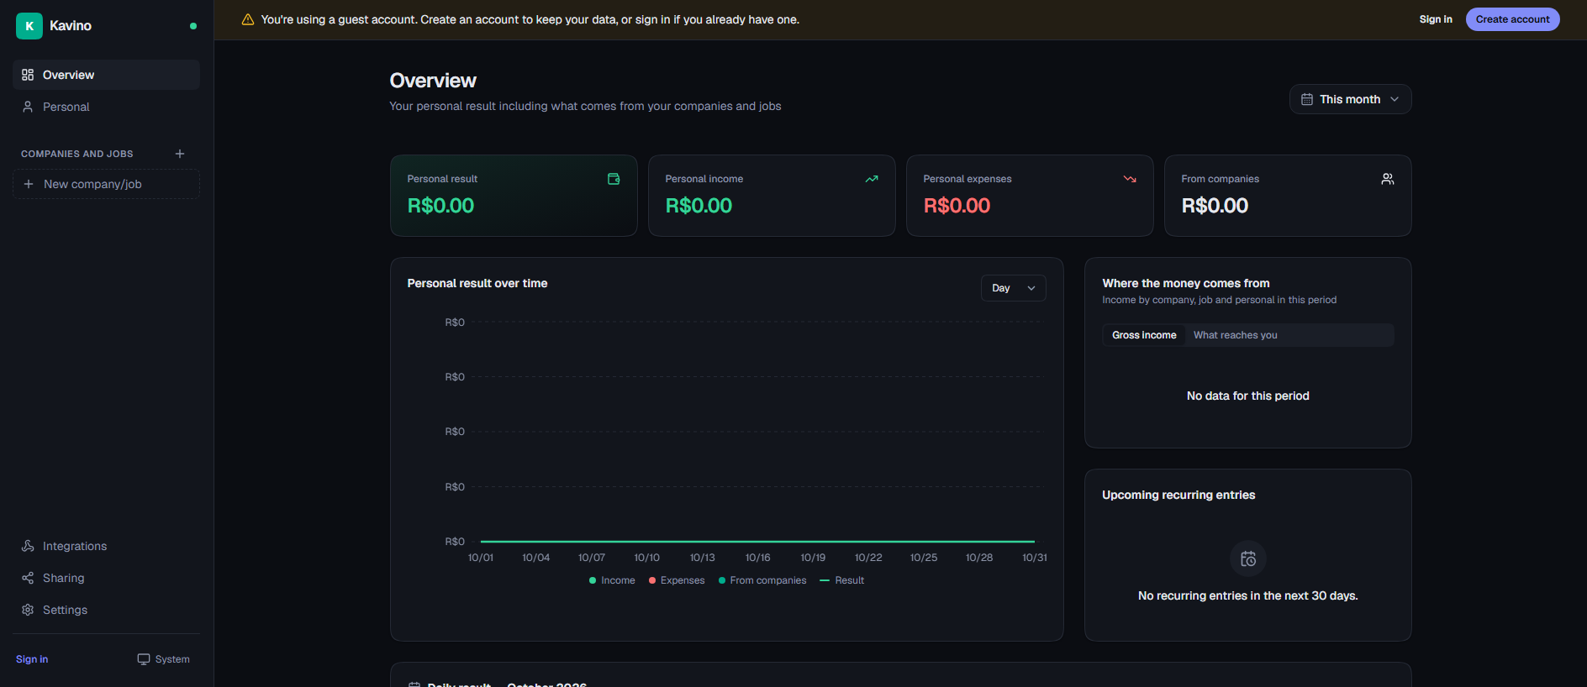Click the warning triangle in guest banner
The image size is (1587, 687).
(x=248, y=19)
